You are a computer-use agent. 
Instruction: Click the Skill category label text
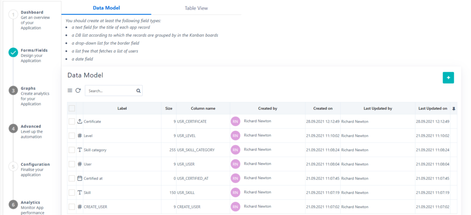(x=95, y=150)
